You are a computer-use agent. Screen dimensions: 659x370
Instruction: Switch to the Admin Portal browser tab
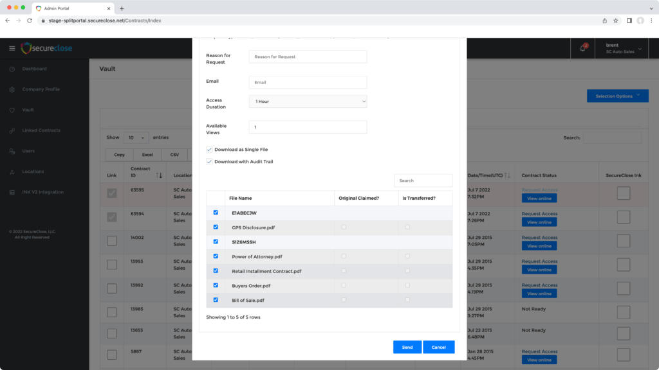71,8
